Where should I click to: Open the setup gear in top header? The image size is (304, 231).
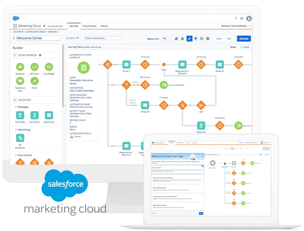click(x=241, y=18)
